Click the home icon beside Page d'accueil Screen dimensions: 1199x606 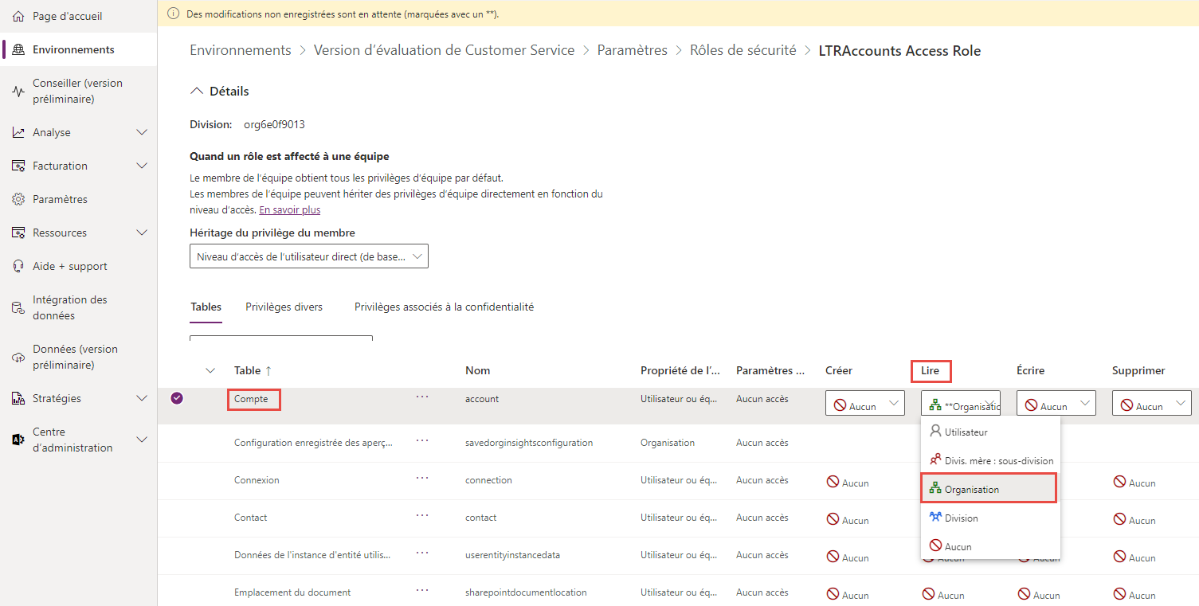click(x=18, y=16)
